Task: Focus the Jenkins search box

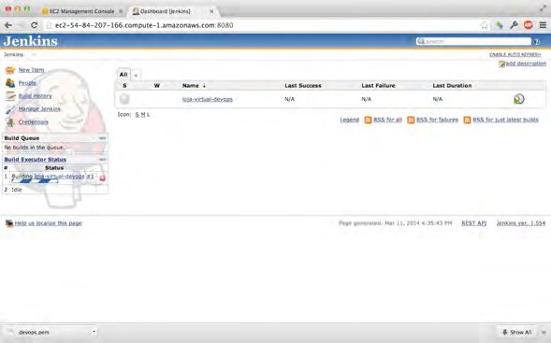Action: click(473, 41)
